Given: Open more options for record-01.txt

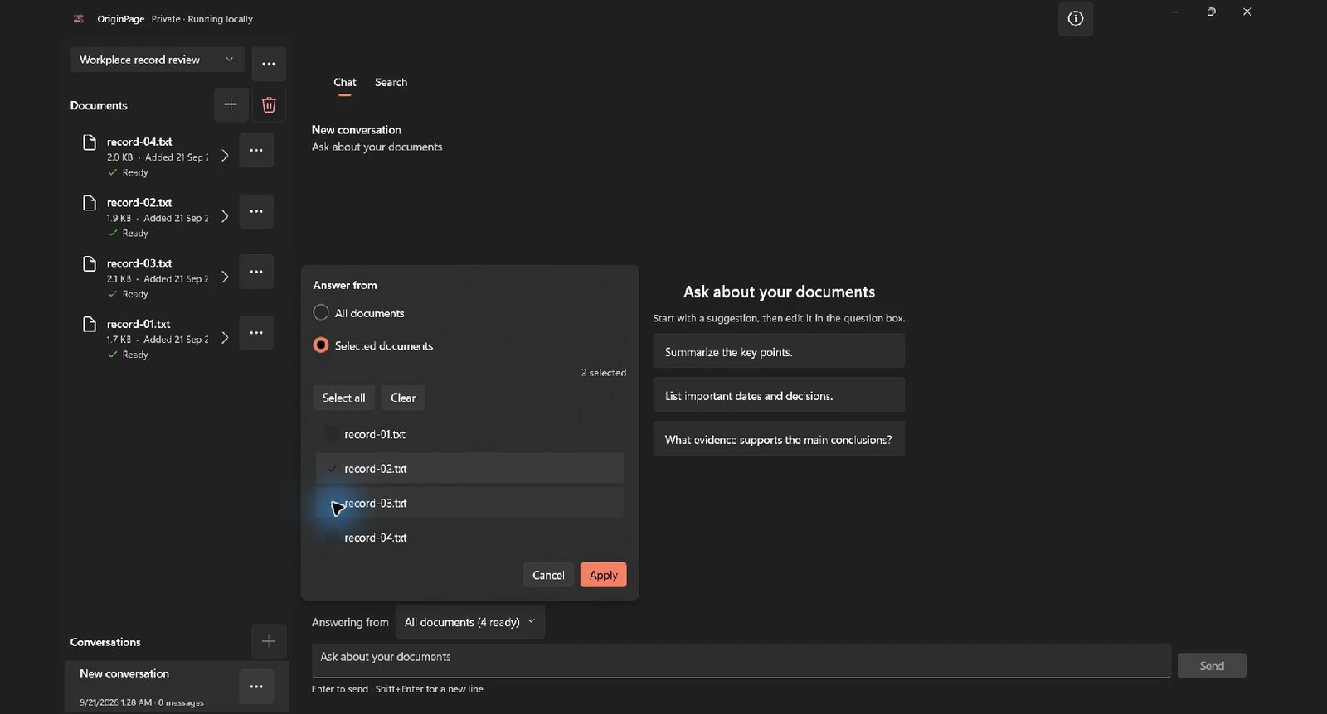Looking at the screenshot, I should coord(256,333).
